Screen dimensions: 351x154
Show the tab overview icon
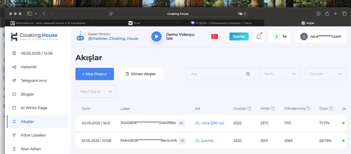coord(344,13)
